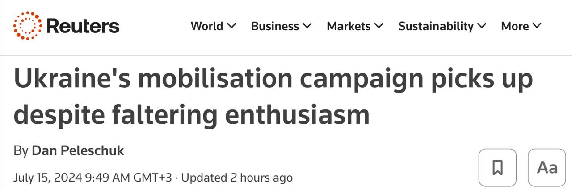This screenshot has width=572, height=190.
Task: Open the Sustainability menu
Action: [436, 26]
